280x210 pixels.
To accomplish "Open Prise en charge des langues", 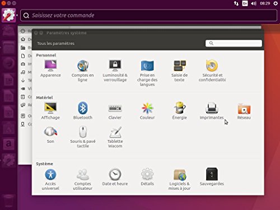I will 147,73.
